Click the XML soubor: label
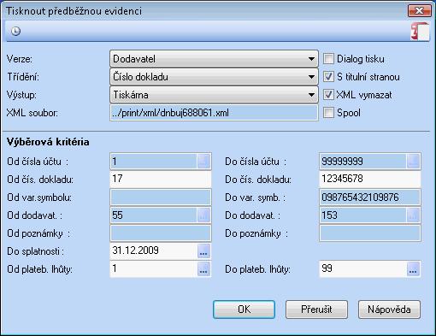The image size is (436, 336). (x=32, y=113)
